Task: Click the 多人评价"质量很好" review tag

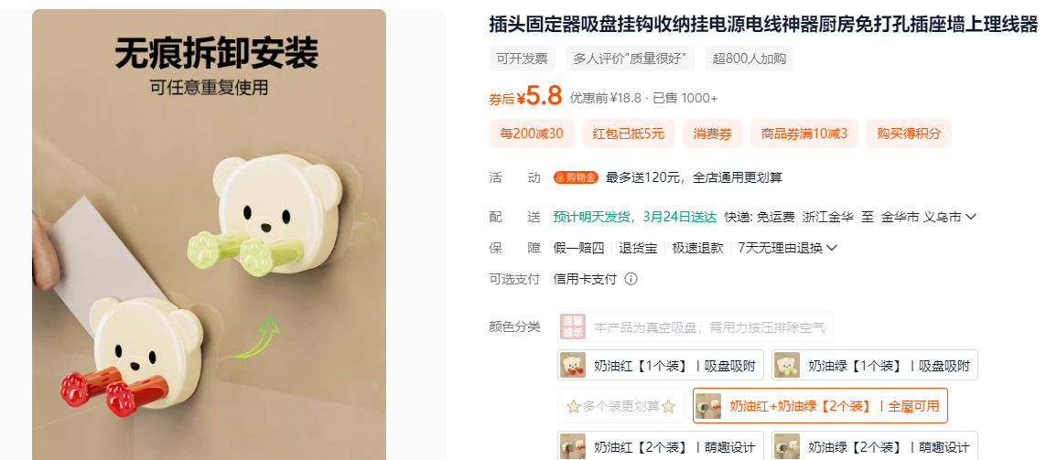Action: coord(630,59)
